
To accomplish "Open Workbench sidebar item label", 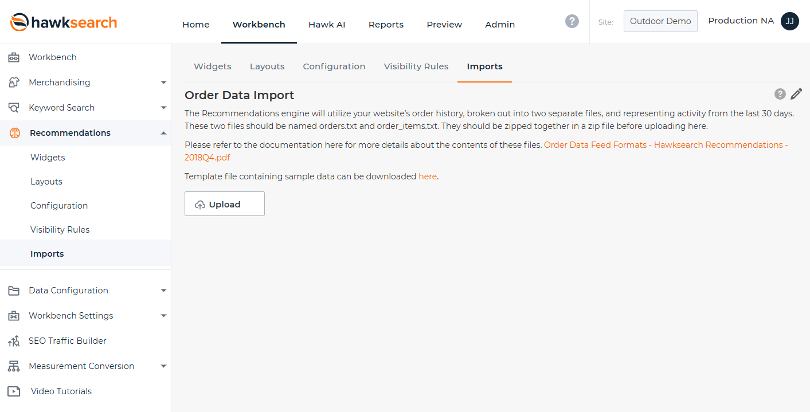I will click(x=53, y=57).
